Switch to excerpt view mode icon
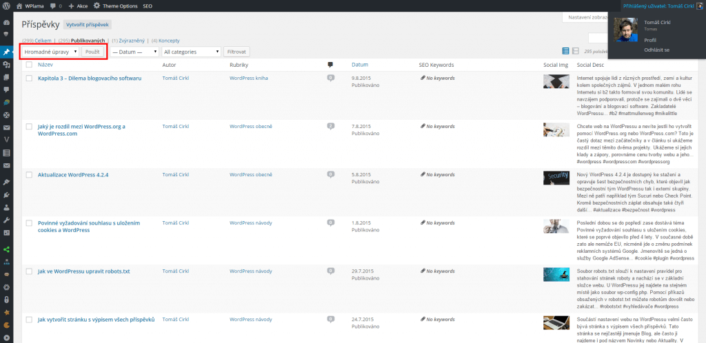The image size is (706, 343). click(576, 51)
